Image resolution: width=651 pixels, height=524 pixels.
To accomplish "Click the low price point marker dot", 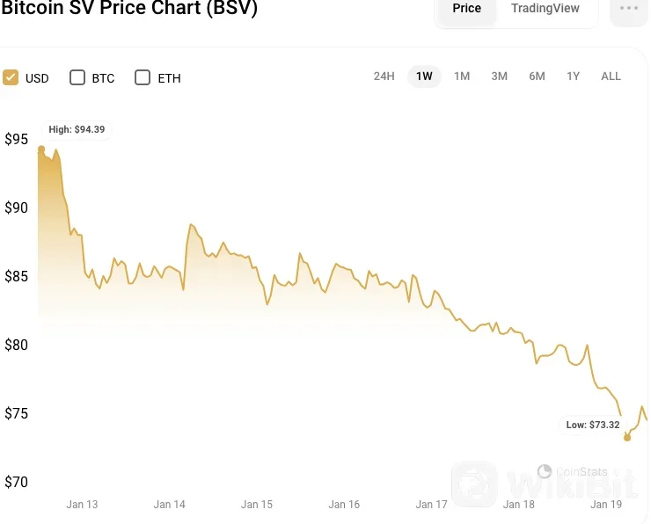I will [x=627, y=437].
